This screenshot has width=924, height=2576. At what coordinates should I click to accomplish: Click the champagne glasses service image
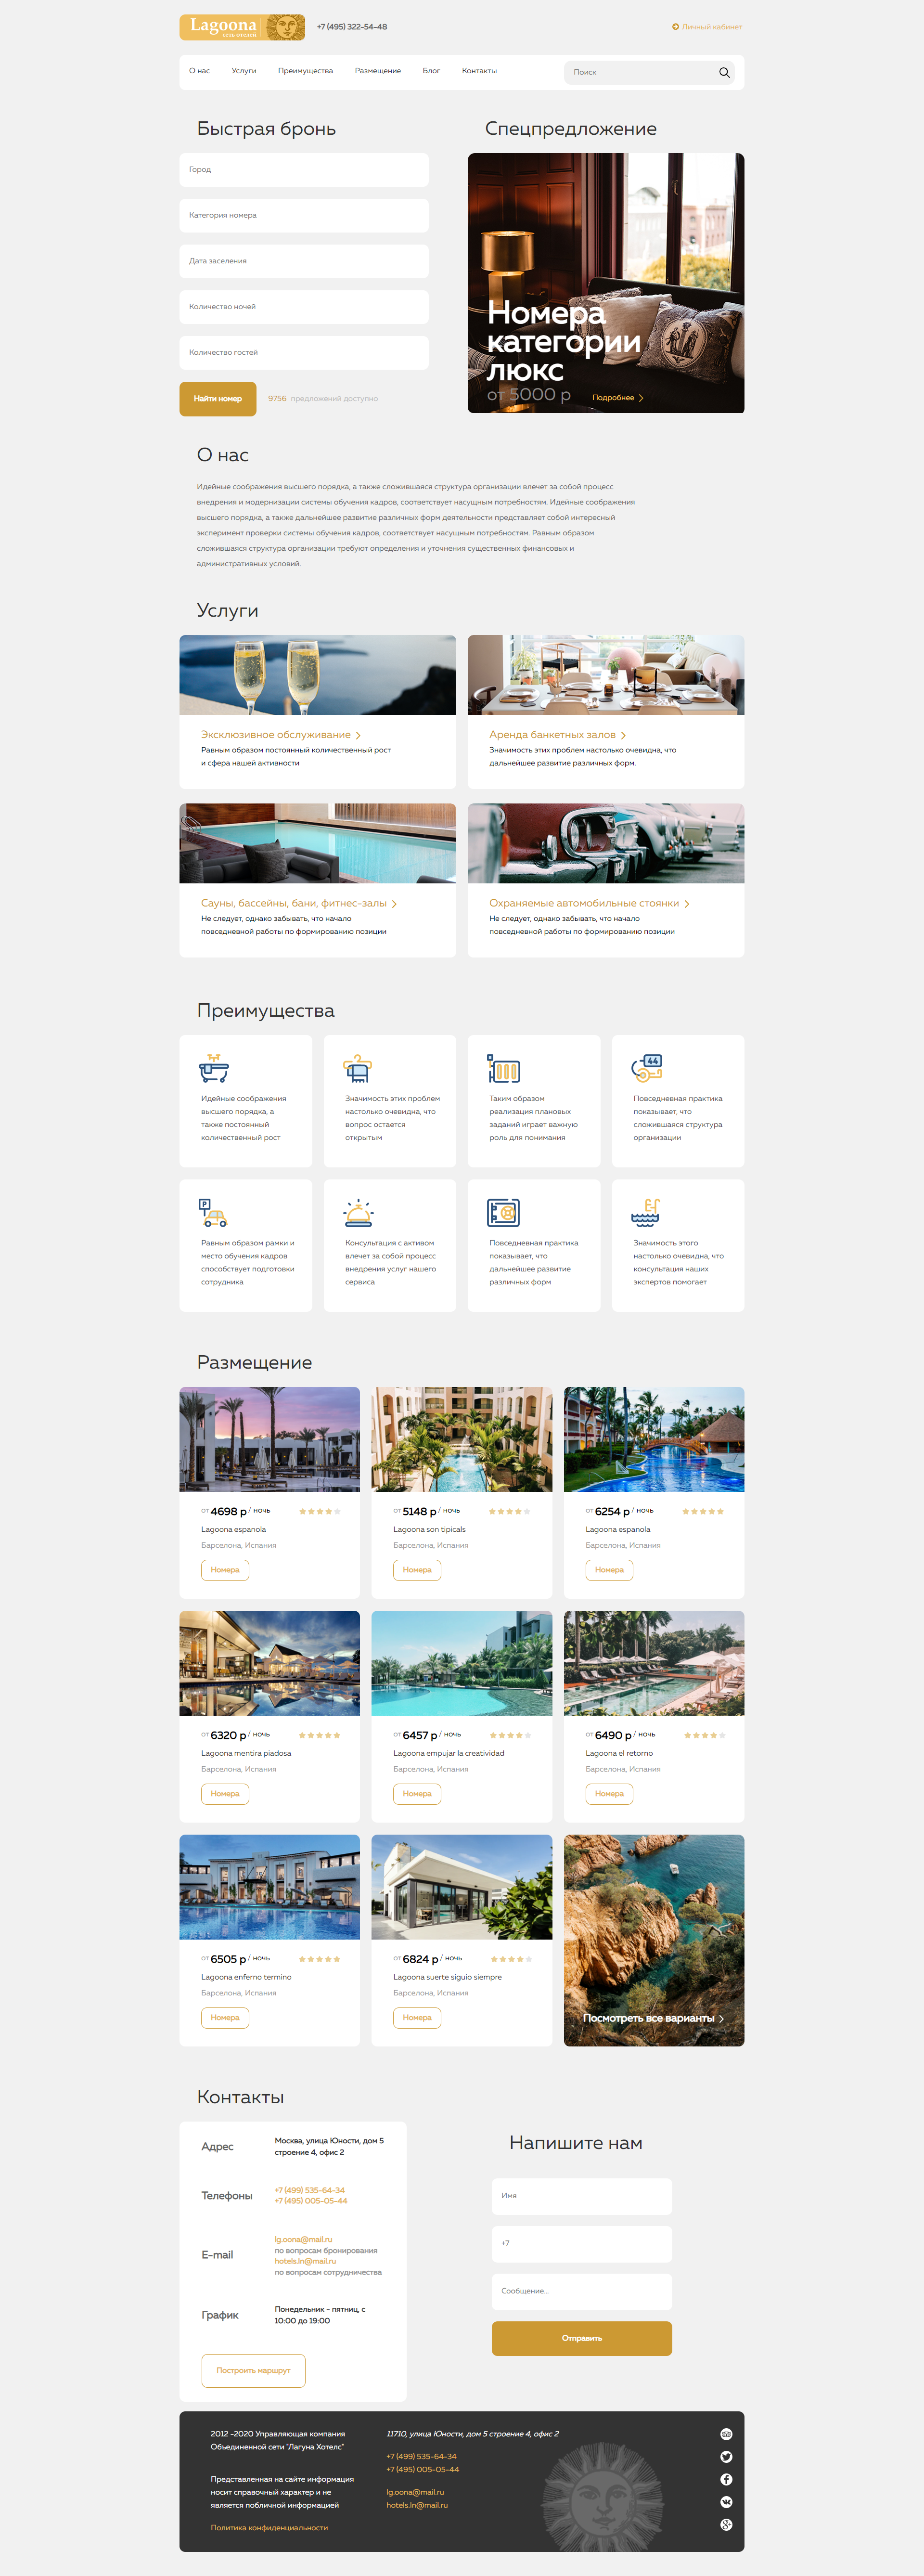coord(318,675)
